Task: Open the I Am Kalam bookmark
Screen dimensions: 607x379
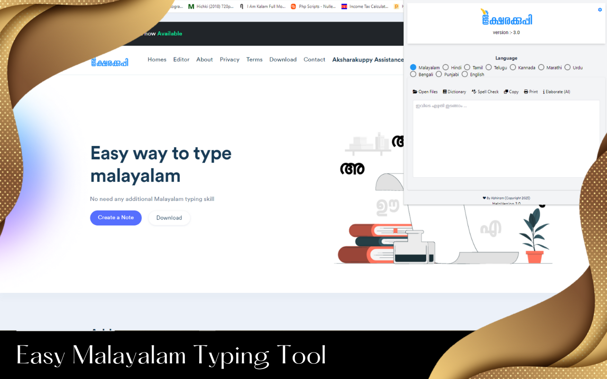Action: tap(263, 7)
